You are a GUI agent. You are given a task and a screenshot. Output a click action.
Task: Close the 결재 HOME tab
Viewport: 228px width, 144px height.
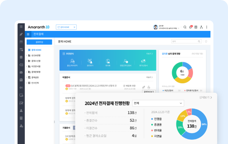[74, 27]
